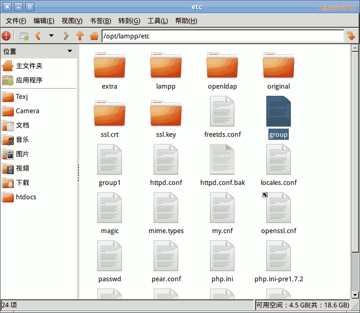
Task: Select the my.cnf file icon
Action: point(222,207)
